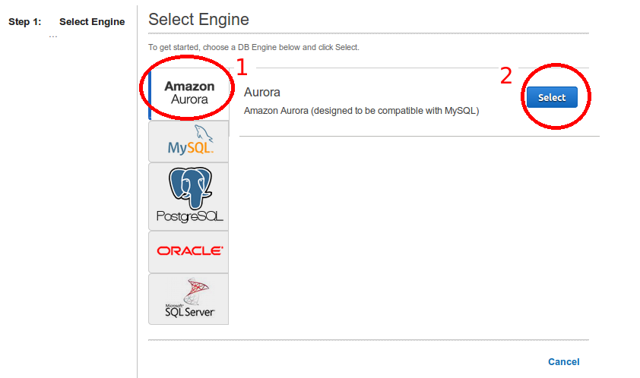
Task: Click the Amazon Aurora MySQL-compatible description
Action: [361, 111]
